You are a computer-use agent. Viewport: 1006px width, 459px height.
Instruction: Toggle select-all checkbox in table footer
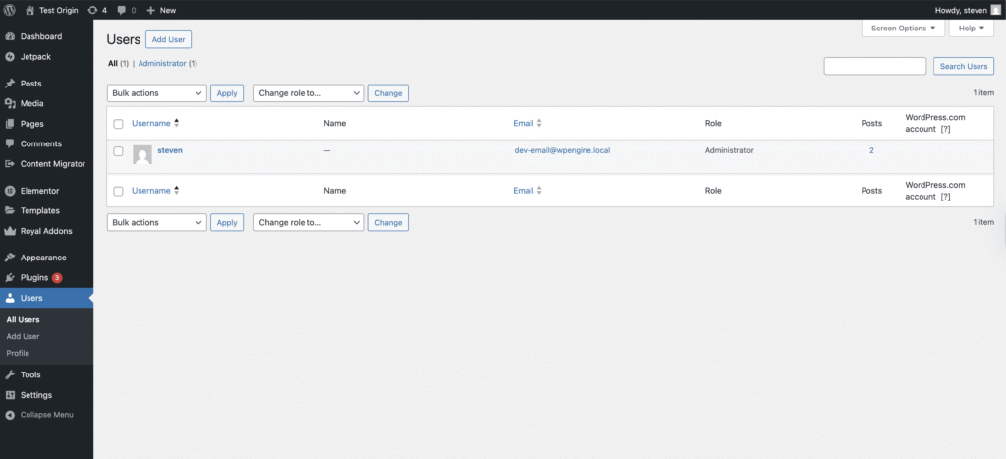pos(118,191)
